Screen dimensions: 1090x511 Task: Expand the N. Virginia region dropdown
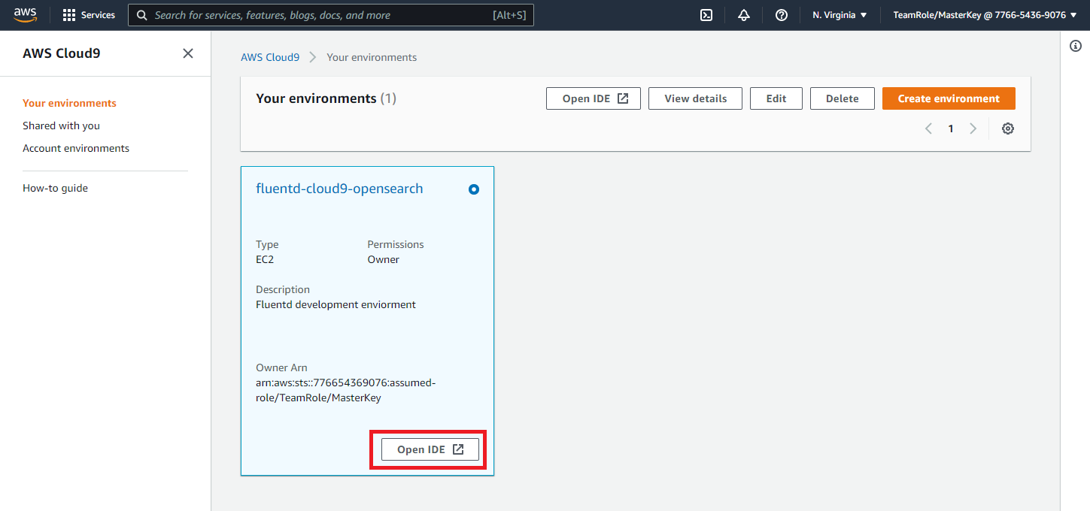840,15
